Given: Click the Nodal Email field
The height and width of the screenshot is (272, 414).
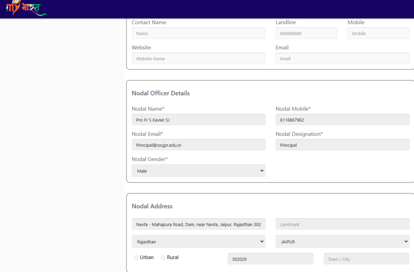Looking at the screenshot, I should pos(199,145).
